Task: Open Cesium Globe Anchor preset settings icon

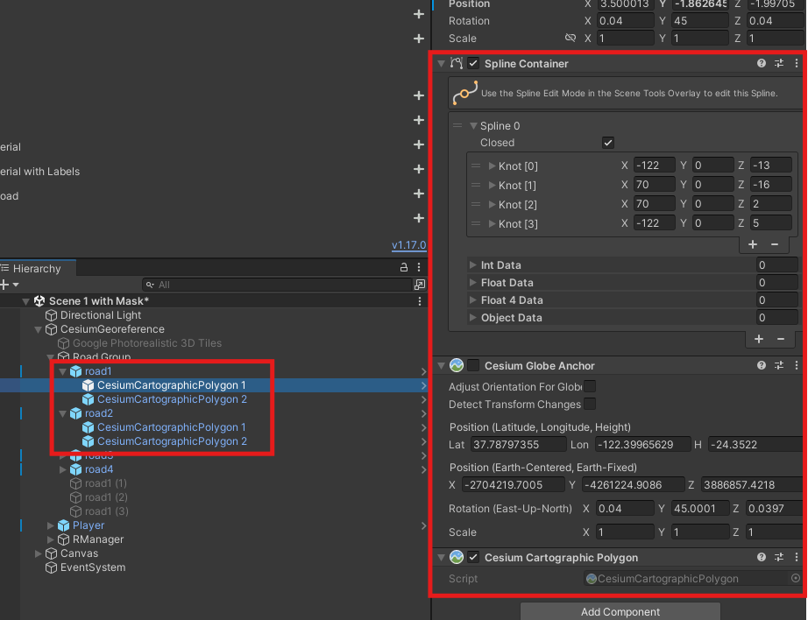Action: 778,366
